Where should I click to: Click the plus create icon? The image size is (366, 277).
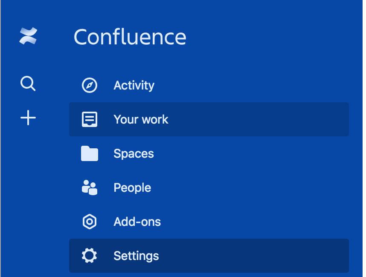click(x=28, y=118)
